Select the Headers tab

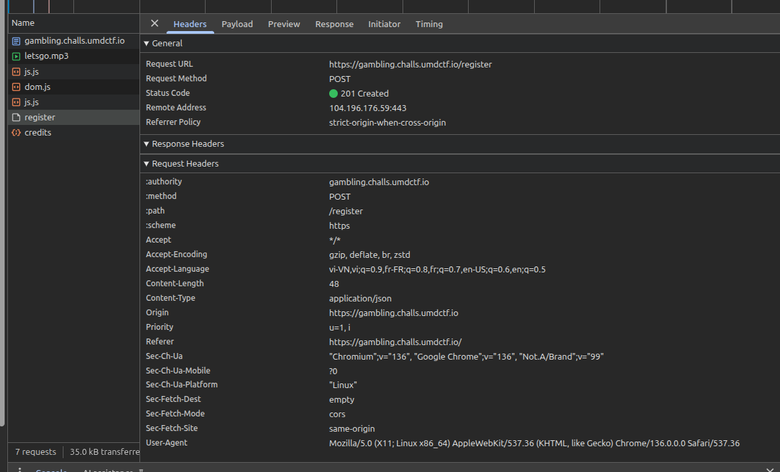coord(190,24)
